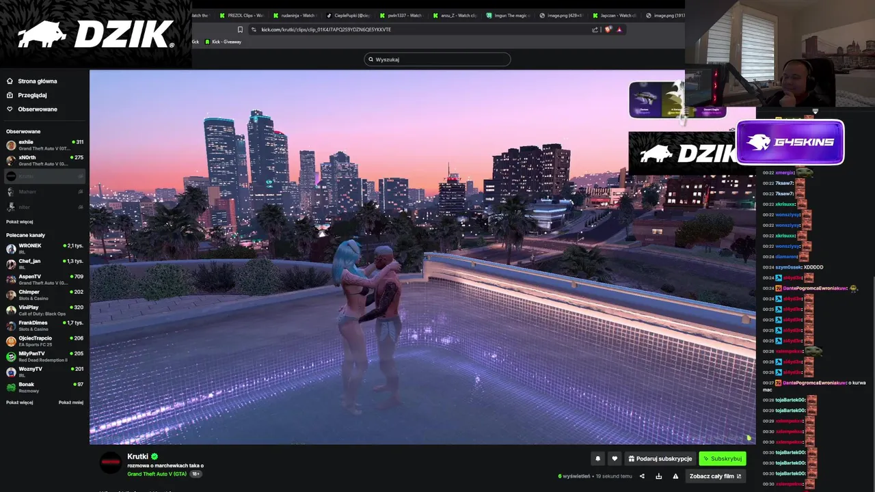
Task: Click the green Subskrybuj button
Action: coord(723,459)
